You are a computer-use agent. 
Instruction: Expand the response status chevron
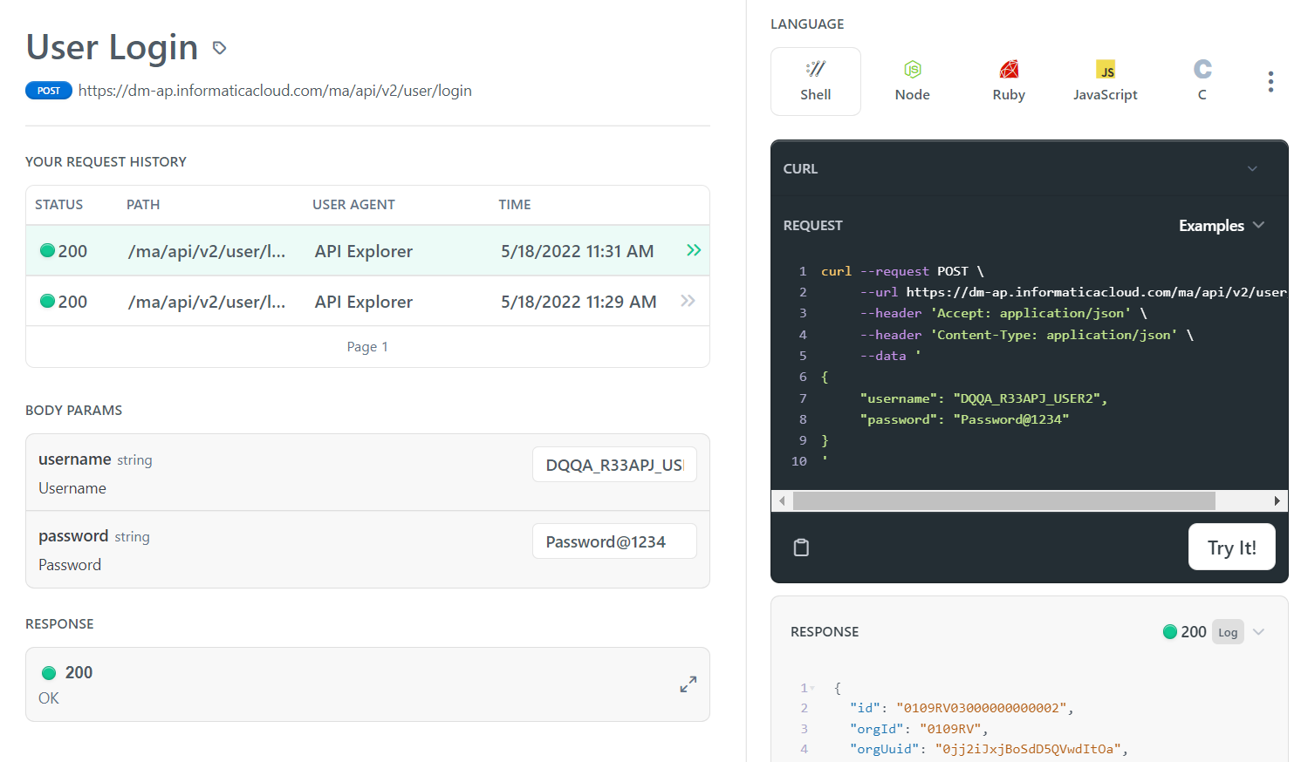tap(1258, 632)
